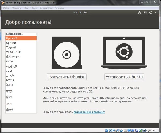Click the mouse integration arrow icon near Right Ctrl
This screenshot has width=161, height=133.
coord(144,130)
